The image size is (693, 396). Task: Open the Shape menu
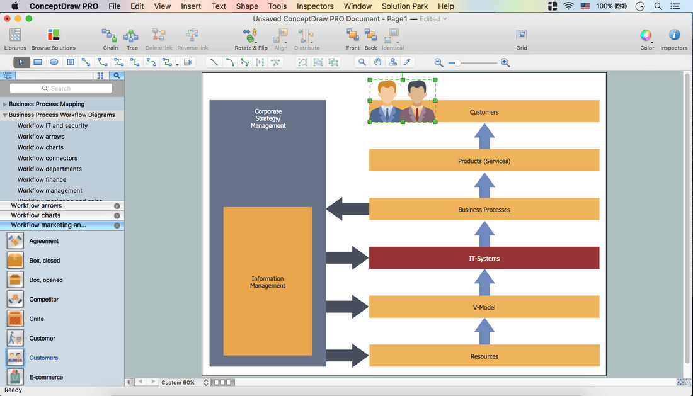point(247,6)
